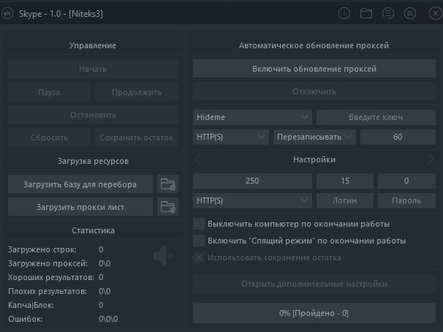Click the menu icon next to the close button

[409, 13]
